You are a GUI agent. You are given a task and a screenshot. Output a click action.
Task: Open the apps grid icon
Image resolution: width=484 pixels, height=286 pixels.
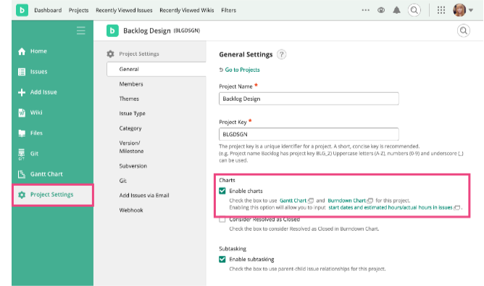(x=441, y=10)
